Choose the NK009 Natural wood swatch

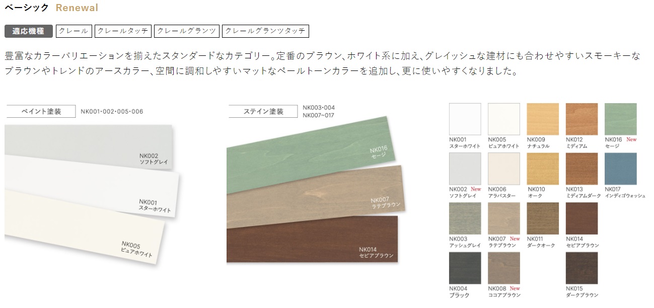[543, 119]
